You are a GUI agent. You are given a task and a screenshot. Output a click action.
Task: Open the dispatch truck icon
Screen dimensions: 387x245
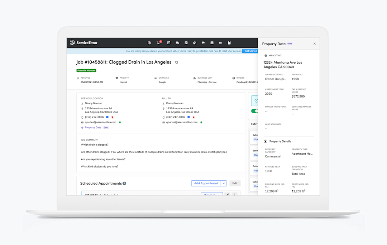177,43
